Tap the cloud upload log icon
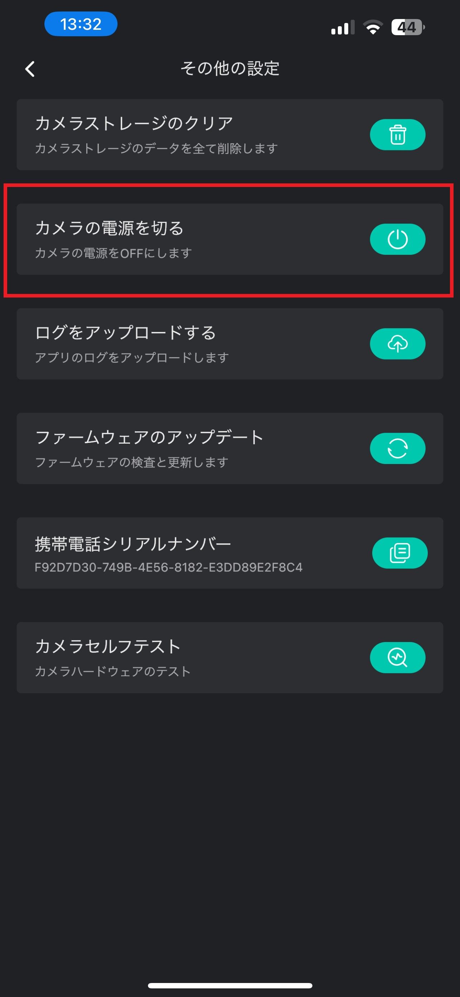Viewport: 460px width, 997px height. tap(397, 344)
